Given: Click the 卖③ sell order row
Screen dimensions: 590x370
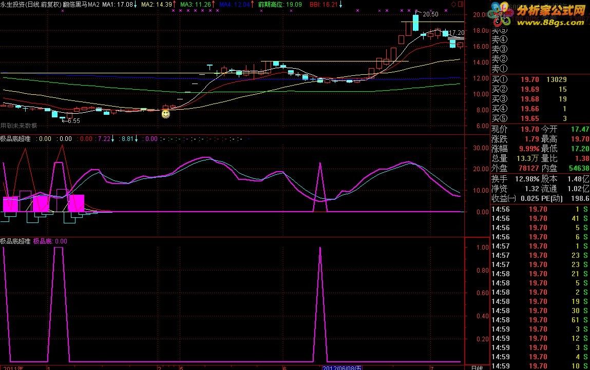Looking at the screenshot, I should click(540, 49).
